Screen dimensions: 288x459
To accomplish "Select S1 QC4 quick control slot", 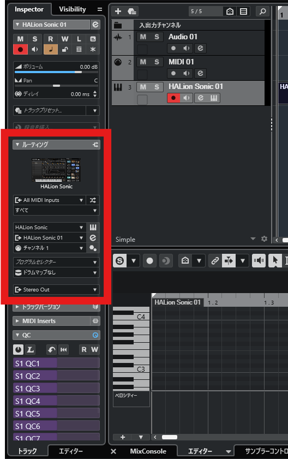I will 57,401.
